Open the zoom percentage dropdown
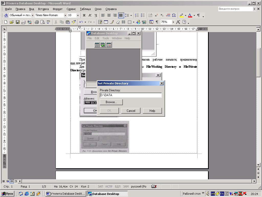Screen dimensions: 262x197 (x=173, y=22)
